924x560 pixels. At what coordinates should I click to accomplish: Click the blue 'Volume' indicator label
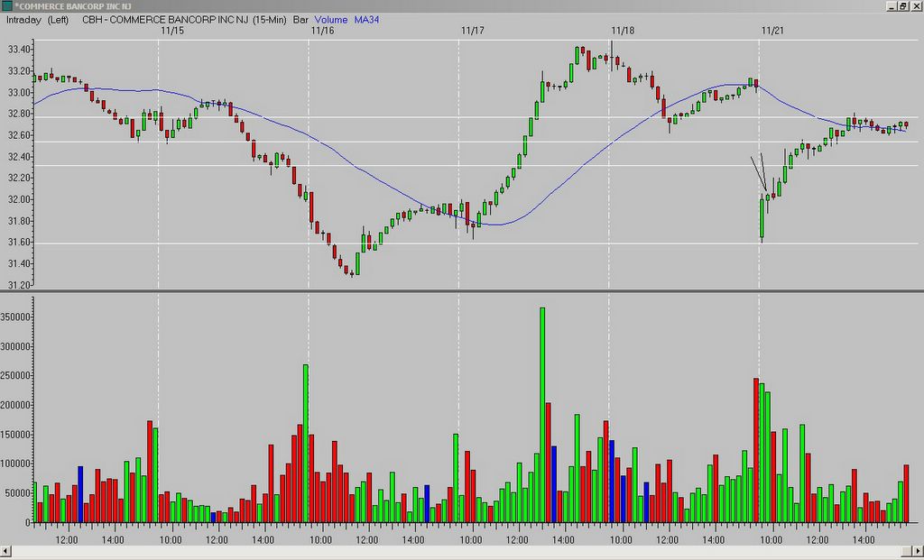coord(331,20)
